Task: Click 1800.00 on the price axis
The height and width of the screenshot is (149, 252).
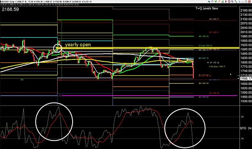Action: point(246,62)
